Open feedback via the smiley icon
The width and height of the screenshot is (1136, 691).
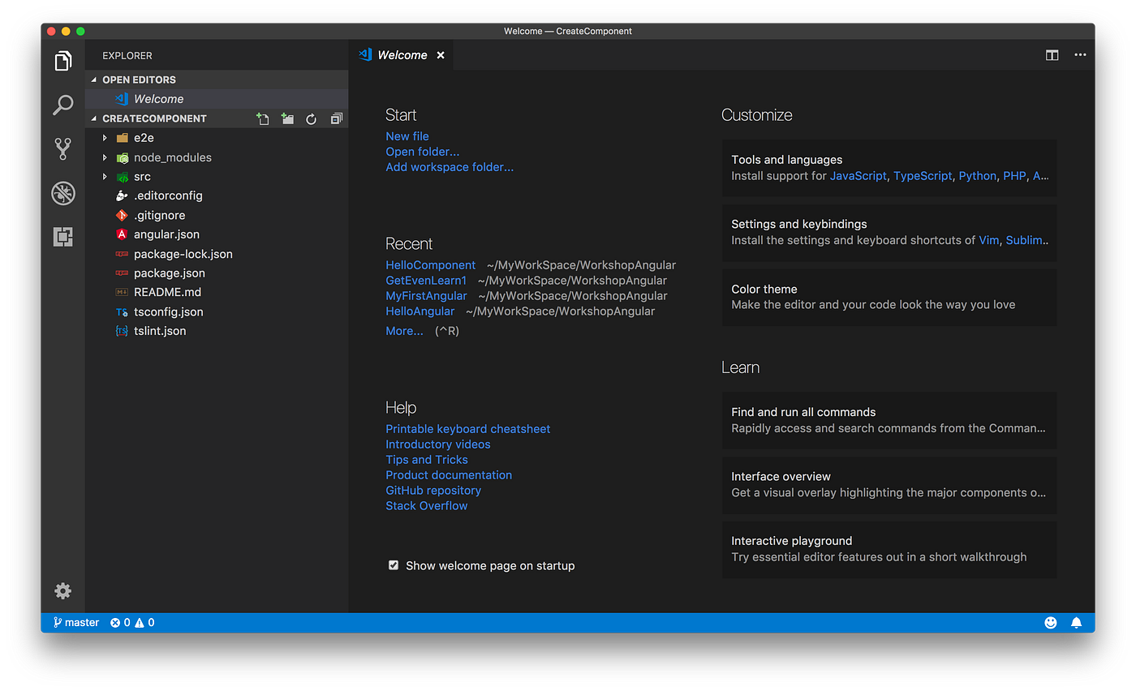coord(1050,622)
